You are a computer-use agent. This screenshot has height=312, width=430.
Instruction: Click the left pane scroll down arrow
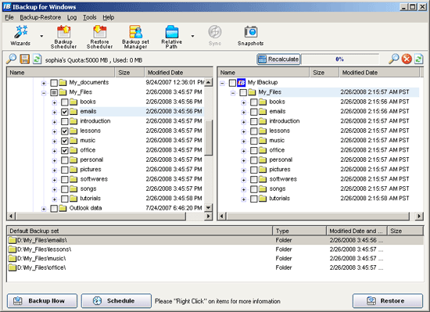pos(209,207)
